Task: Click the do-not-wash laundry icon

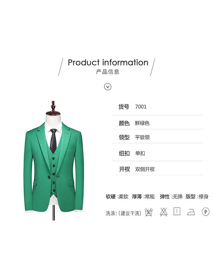Action: click(x=149, y=212)
